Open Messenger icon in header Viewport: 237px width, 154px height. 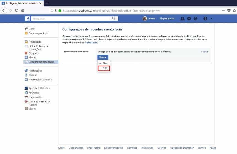pyautogui.click(x=189, y=18)
